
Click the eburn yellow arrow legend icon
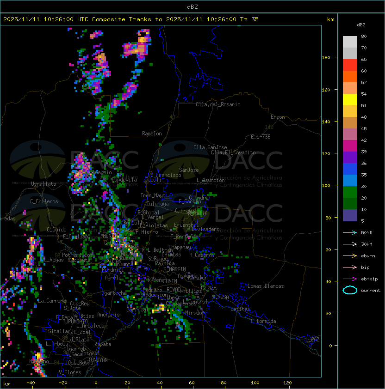350,256
